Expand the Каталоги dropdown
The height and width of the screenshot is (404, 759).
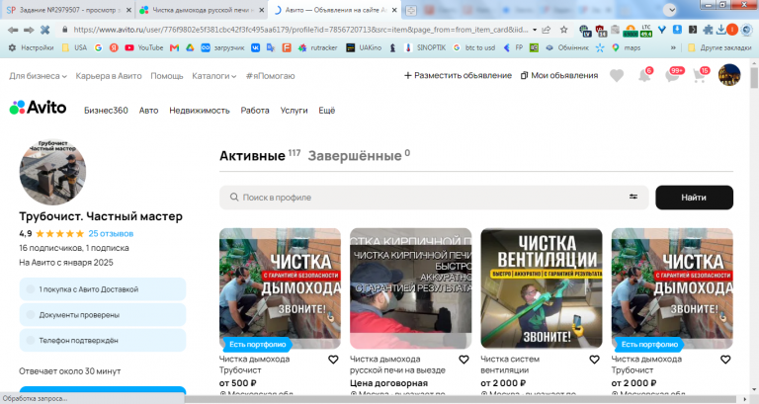213,76
